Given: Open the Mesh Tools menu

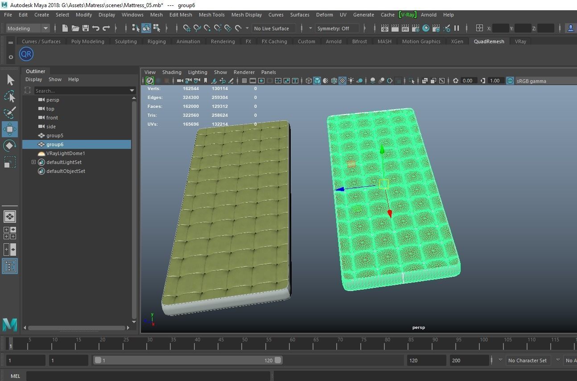Looking at the screenshot, I should pyautogui.click(x=211, y=15).
